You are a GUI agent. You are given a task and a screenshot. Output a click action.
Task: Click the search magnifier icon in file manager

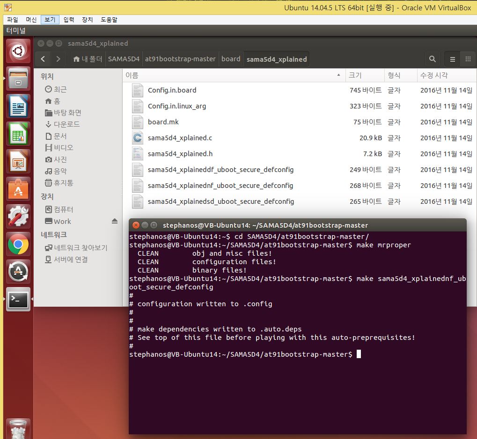[432, 59]
